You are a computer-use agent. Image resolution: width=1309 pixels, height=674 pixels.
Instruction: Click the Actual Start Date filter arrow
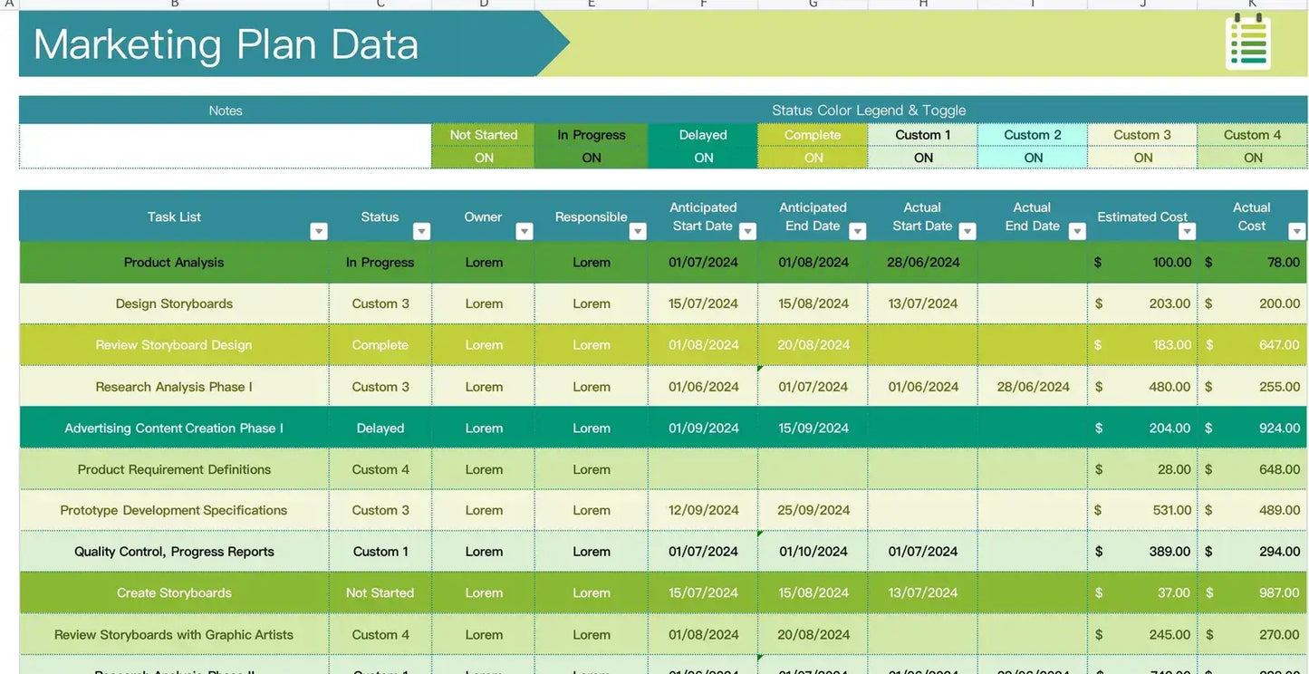[x=967, y=232]
